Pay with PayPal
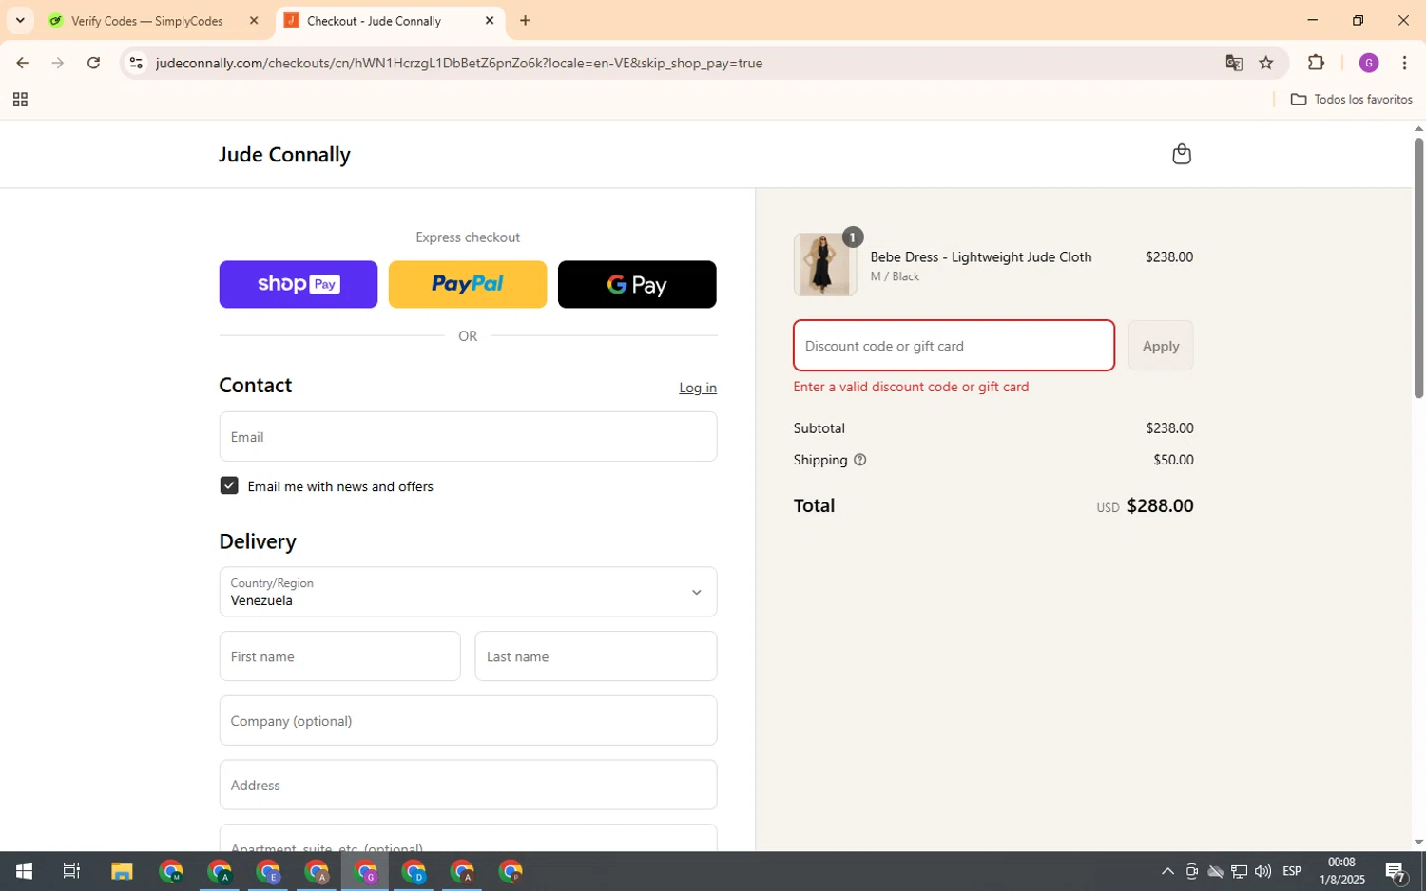This screenshot has height=891, width=1426. tap(468, 284)
